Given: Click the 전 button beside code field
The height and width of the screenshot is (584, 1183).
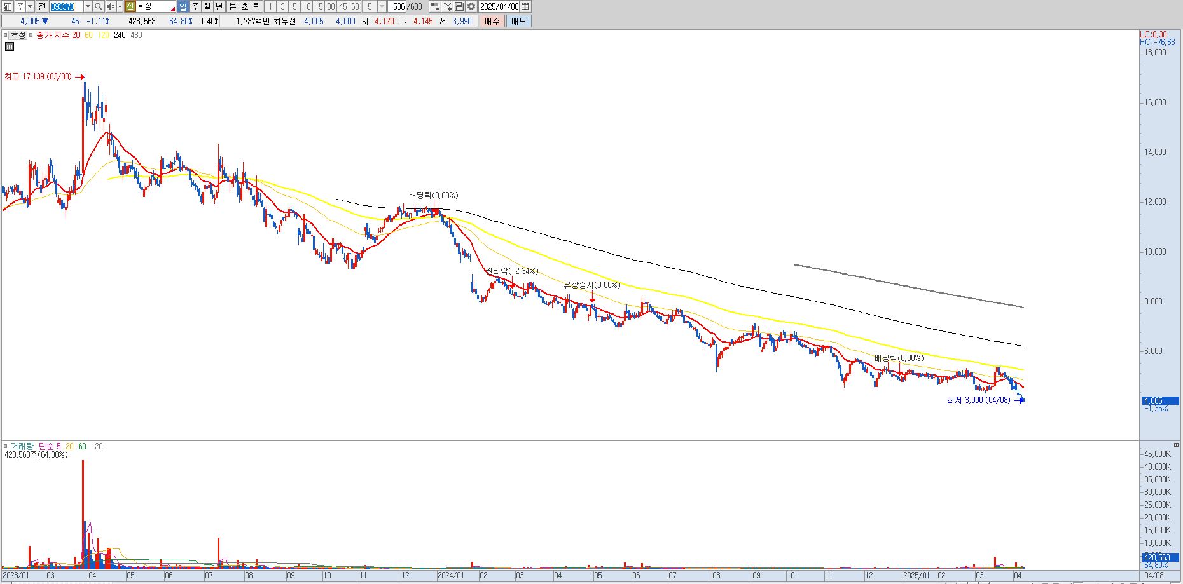Looking at the screenshot, I should [x=41, y=6].
